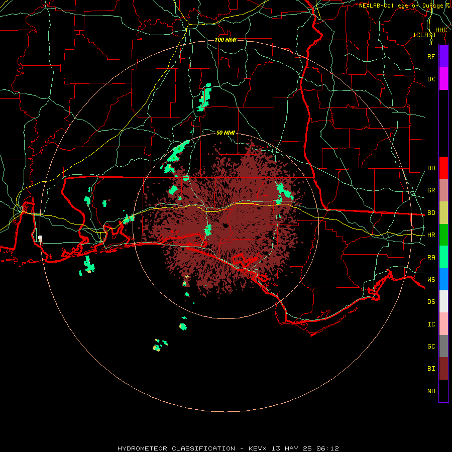
Task: Select the yellow BD legend swatch
Action: [x=443, y=213]
